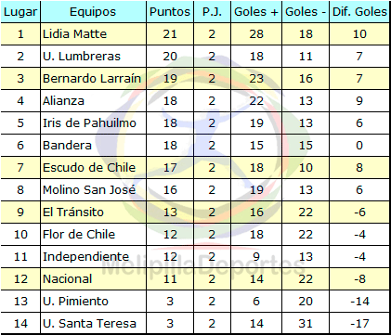Select the Lugar column header
Viewport: 391px width, 335px height.
(20, 12)
